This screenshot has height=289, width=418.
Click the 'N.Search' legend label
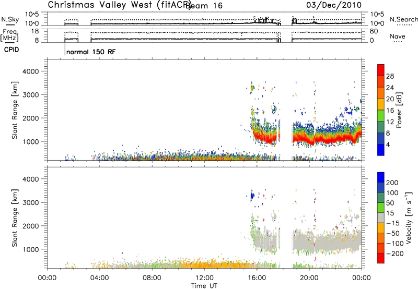tap(404, 19)
